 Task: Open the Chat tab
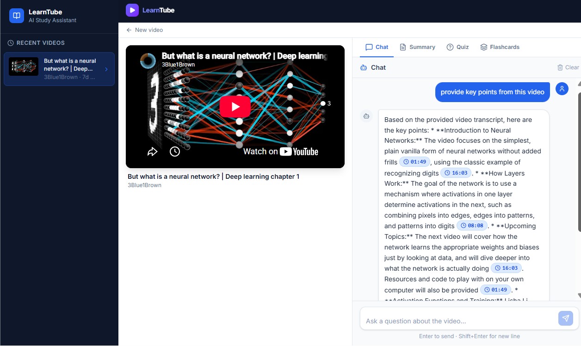(377, 47)
